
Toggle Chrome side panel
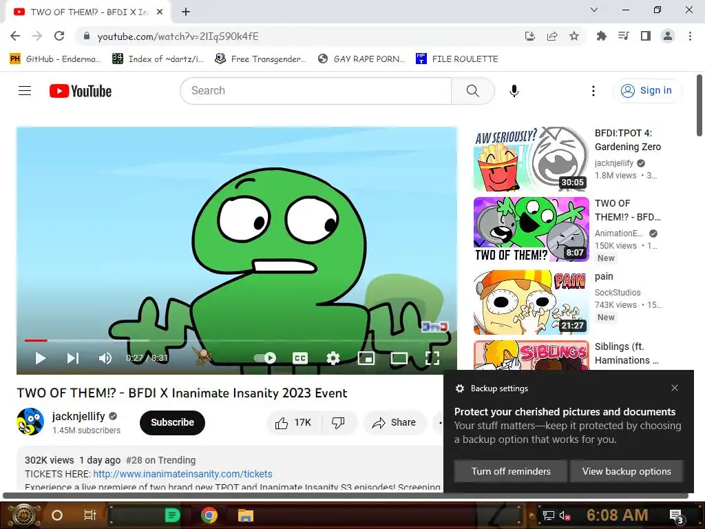(646, 36)
